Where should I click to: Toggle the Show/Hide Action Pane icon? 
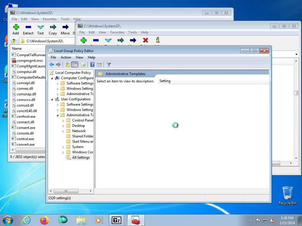(99, 65)
